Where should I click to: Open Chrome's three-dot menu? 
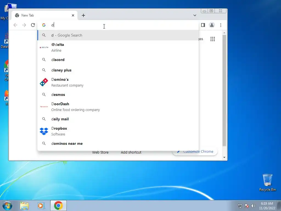tap(221, 25)
